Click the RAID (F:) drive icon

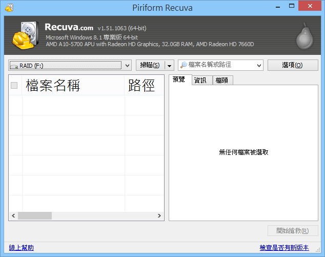coord(14,66)
